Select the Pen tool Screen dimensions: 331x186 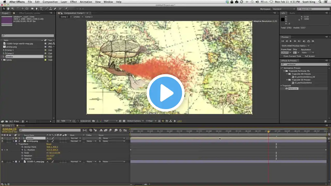coord(36,9)
